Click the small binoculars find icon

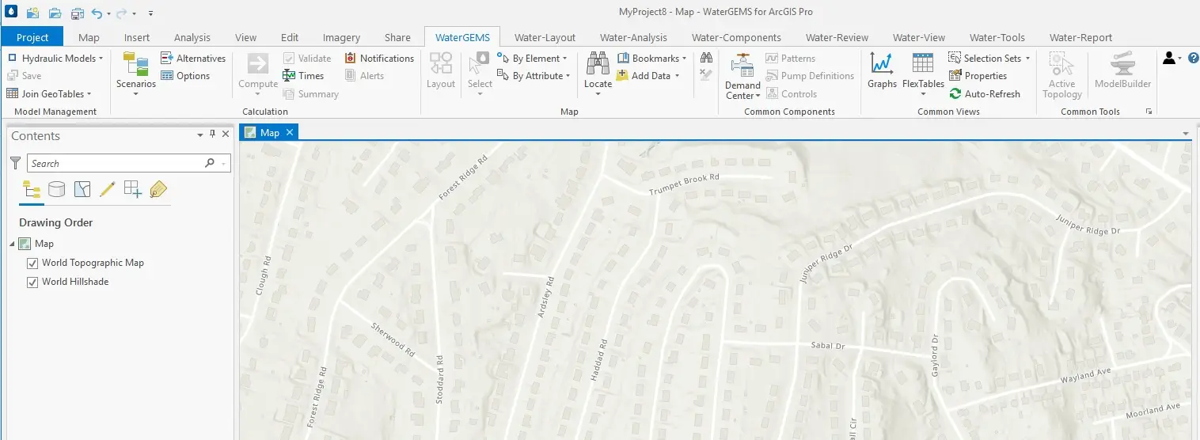[707, 58]
